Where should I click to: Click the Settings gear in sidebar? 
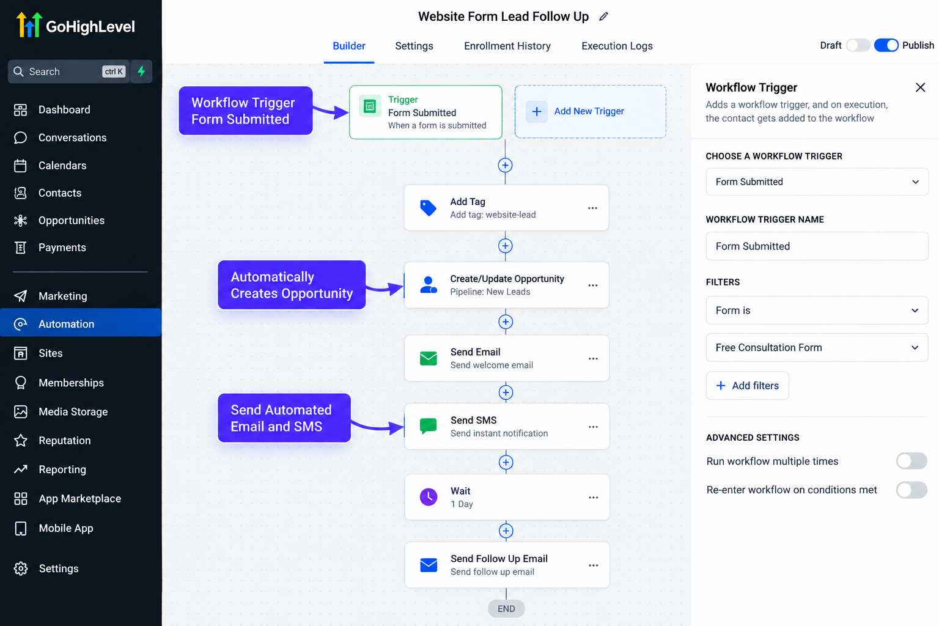point(21,569)
